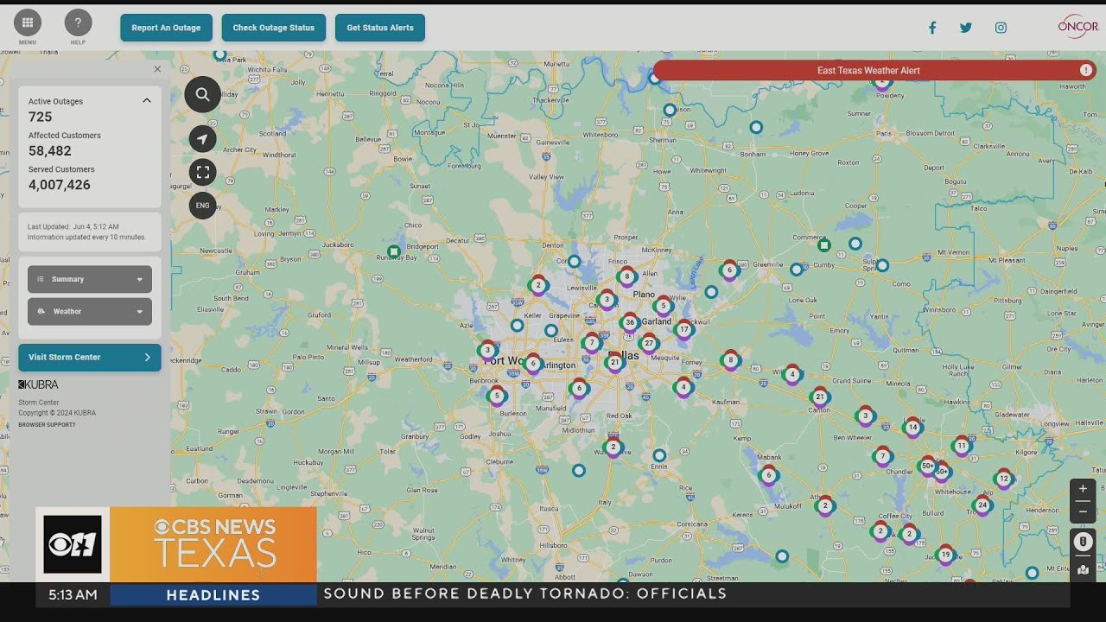Screen dimensions: 1106x622
Task: Select outage cluster 11 near Hawkins
Action: [961, 446]
